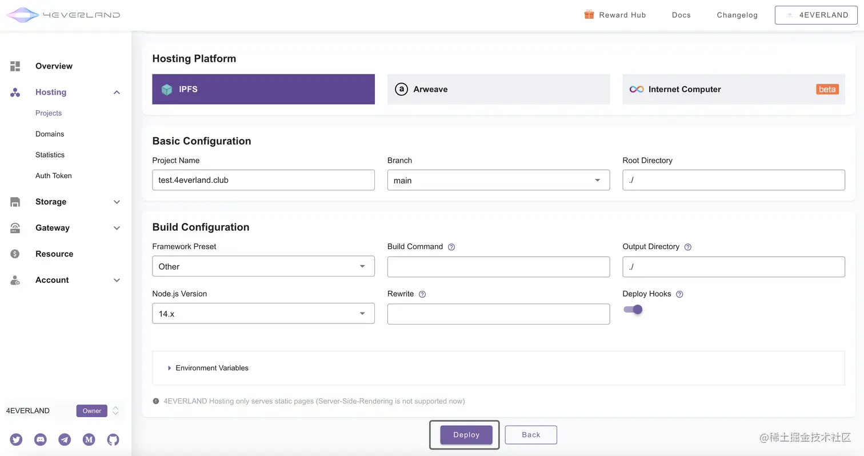Select IPFS hosting platform
Screen dimensions: 864x456
(263, 89)
